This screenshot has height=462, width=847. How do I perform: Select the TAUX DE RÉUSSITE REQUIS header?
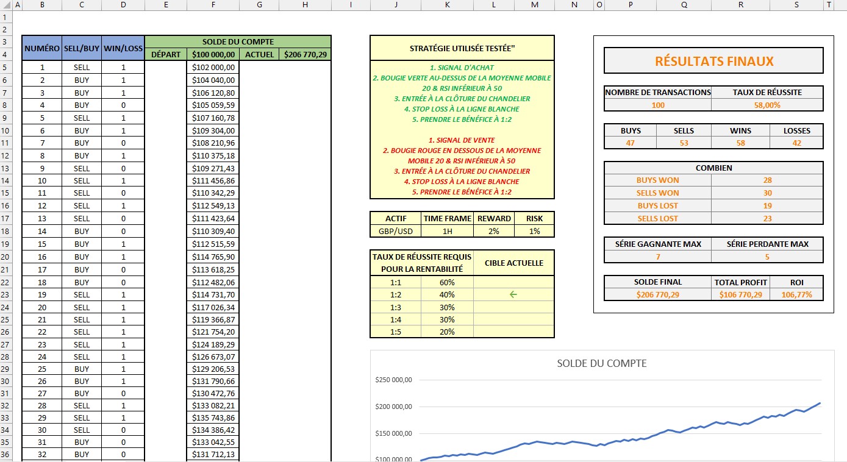(421, 263)
